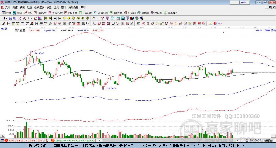Open the 帮助 menu
Image resolution: width=276 pixels, height=148 pixels.
pos(83,7)
